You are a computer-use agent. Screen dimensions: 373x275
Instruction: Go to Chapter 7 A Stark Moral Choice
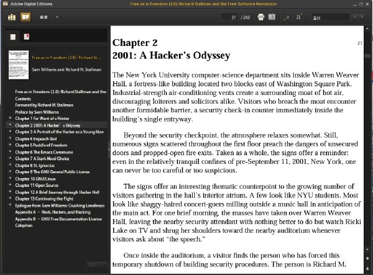tap(42, 158)
